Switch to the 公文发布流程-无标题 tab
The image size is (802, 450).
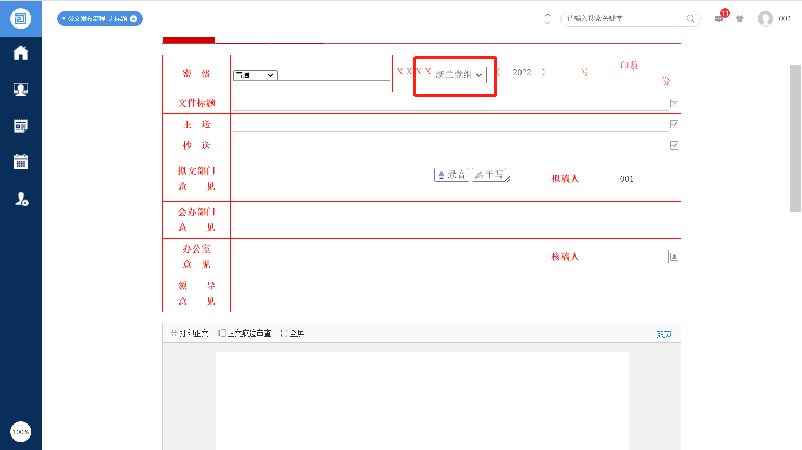[x=97, y=19]
